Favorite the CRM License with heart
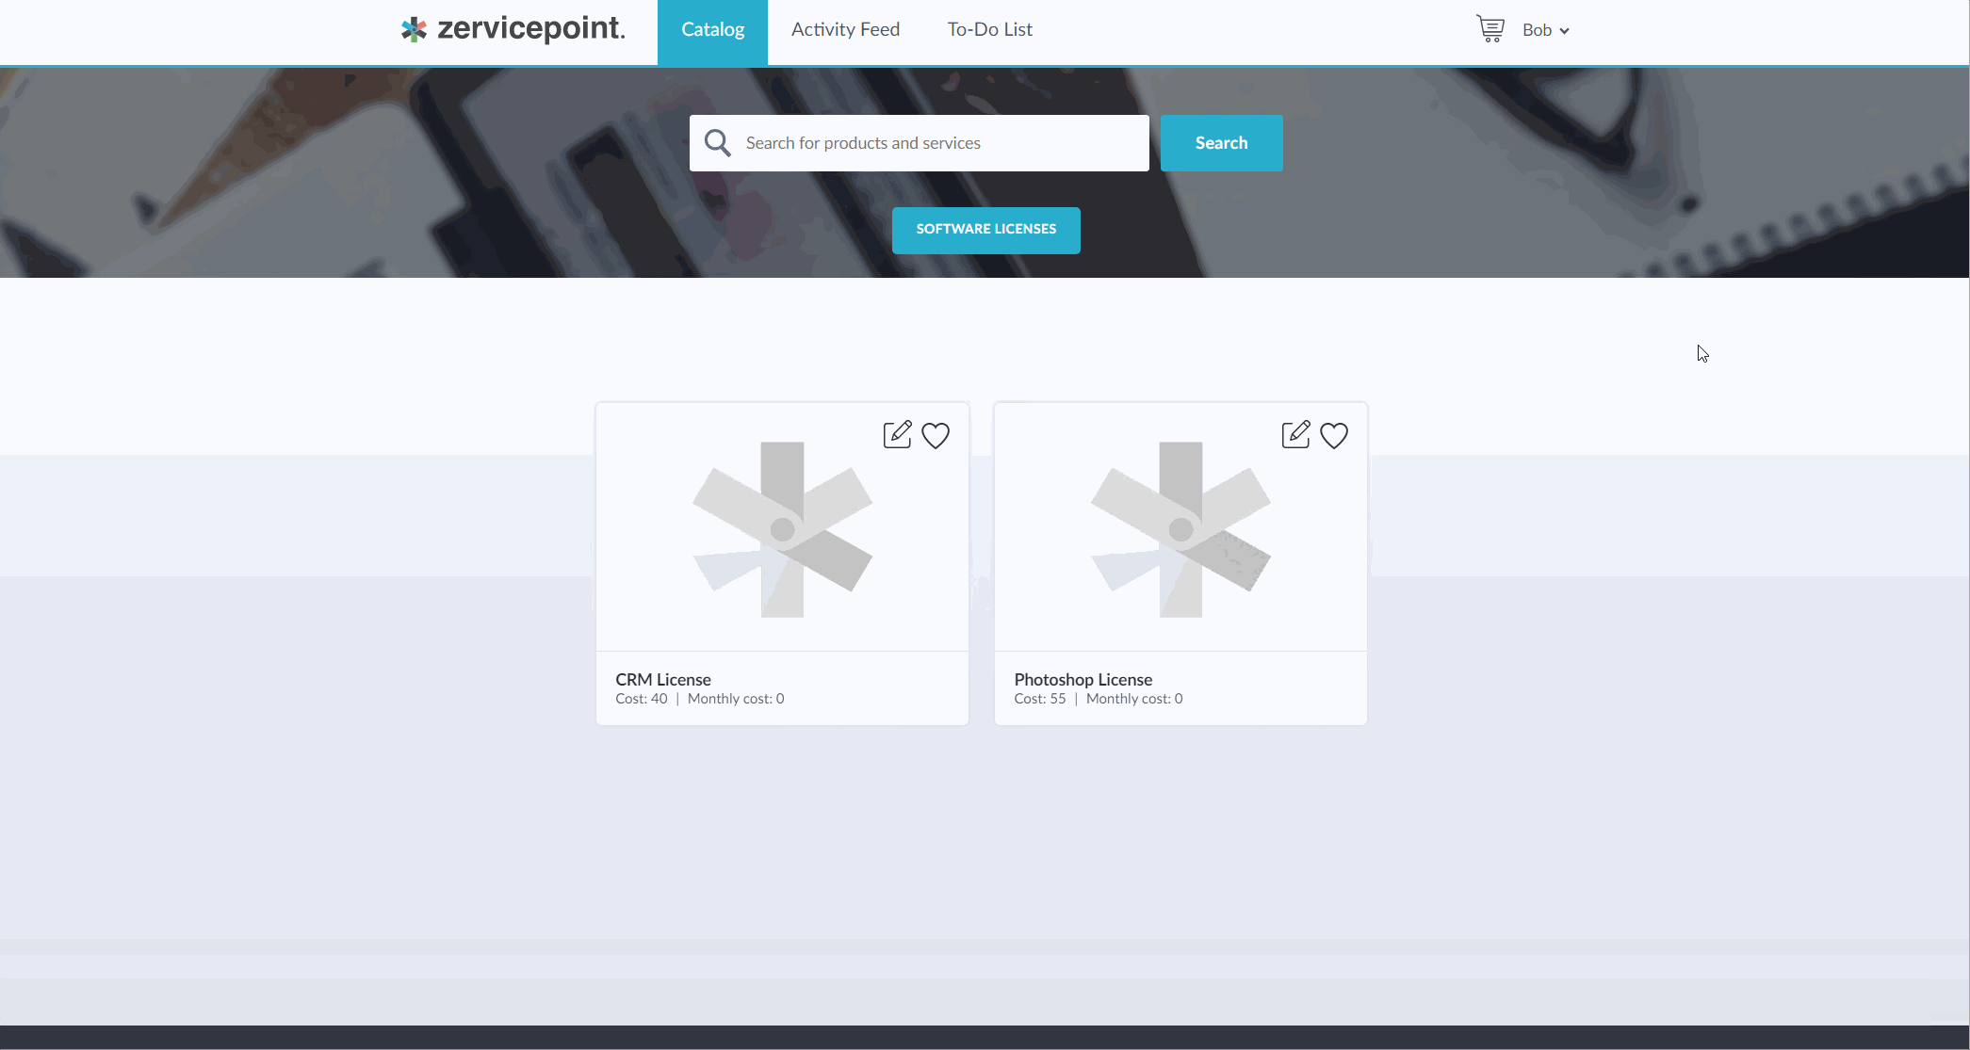The width and height of the screenshot is (1970, 1050). point(936,435)
